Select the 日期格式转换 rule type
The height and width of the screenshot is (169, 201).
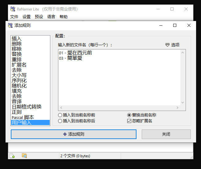click(x=27, y=107)
